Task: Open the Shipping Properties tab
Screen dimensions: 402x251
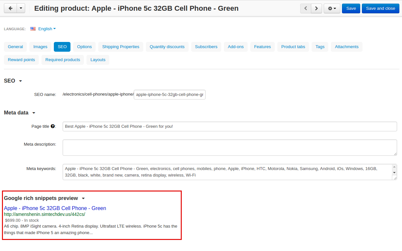Action: 121,47
